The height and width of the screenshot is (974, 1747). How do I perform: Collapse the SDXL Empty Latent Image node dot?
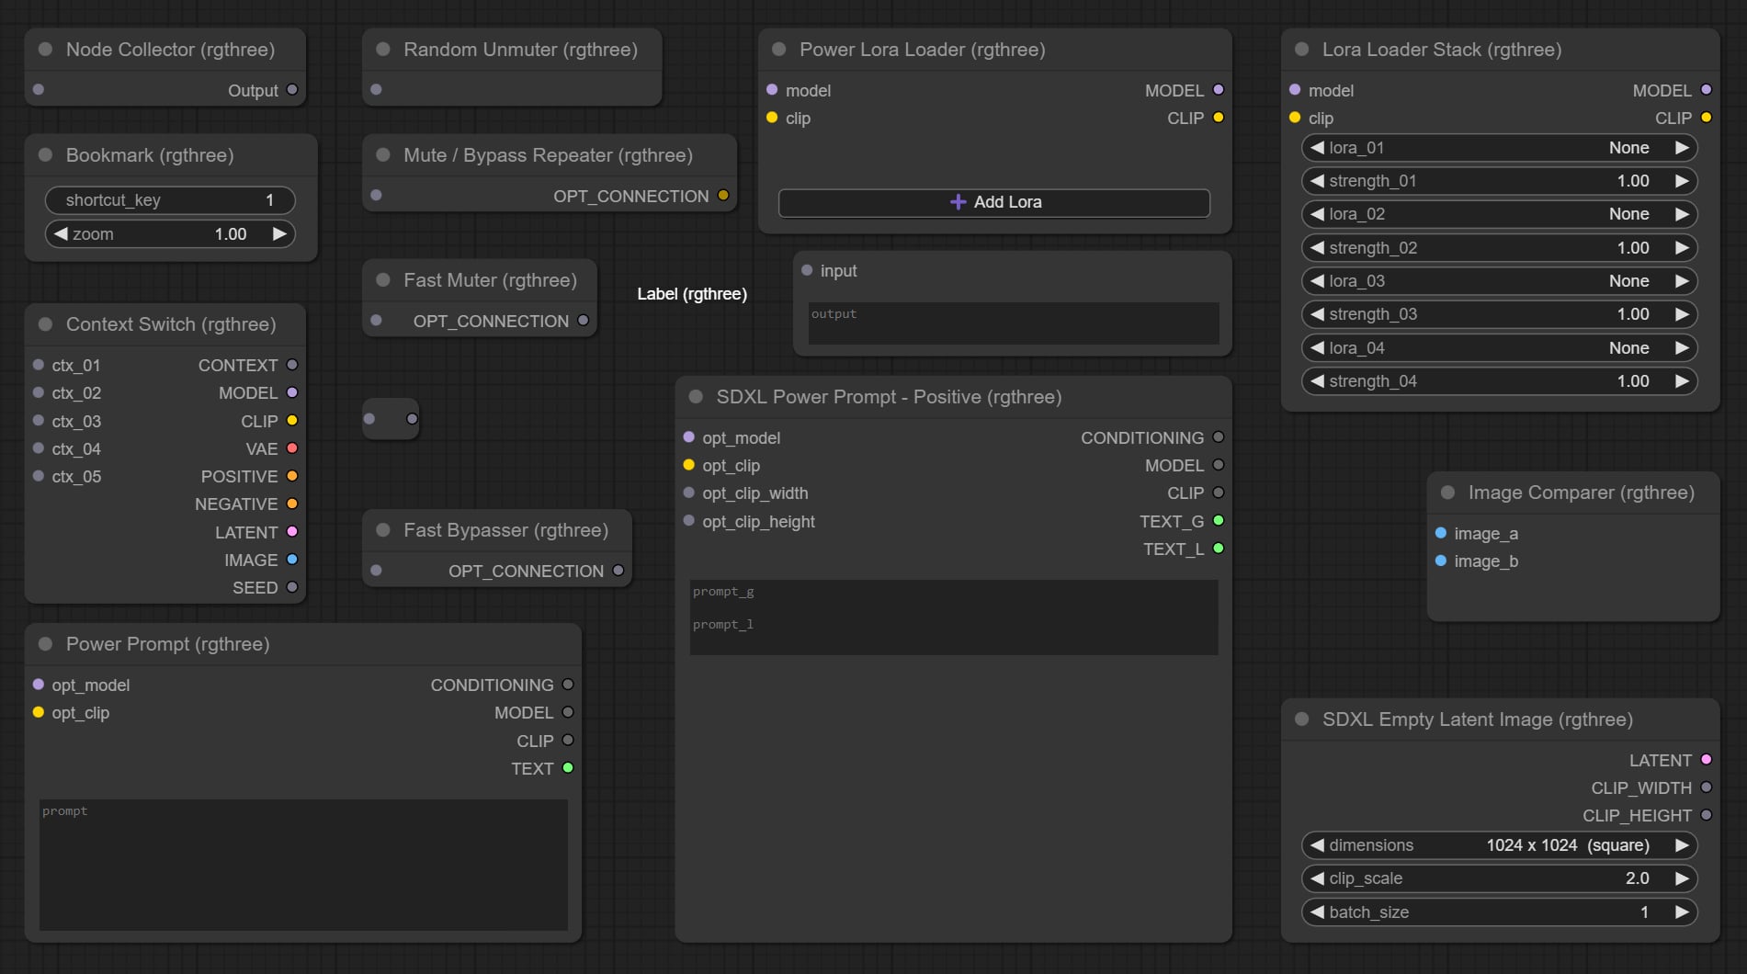1301,719
